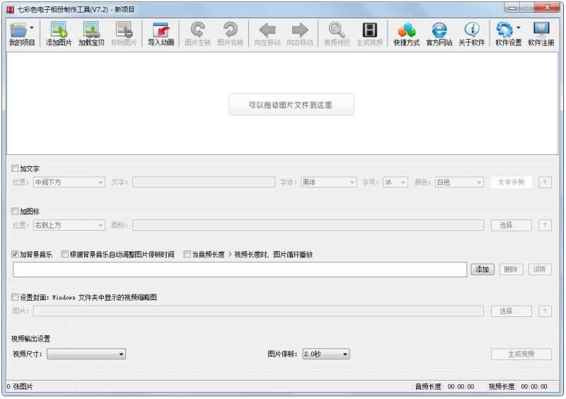Tick the 设置封面 (Set Cover) checkbox

16,298
